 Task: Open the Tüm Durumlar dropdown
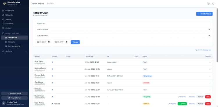click(x=122, y=30)
